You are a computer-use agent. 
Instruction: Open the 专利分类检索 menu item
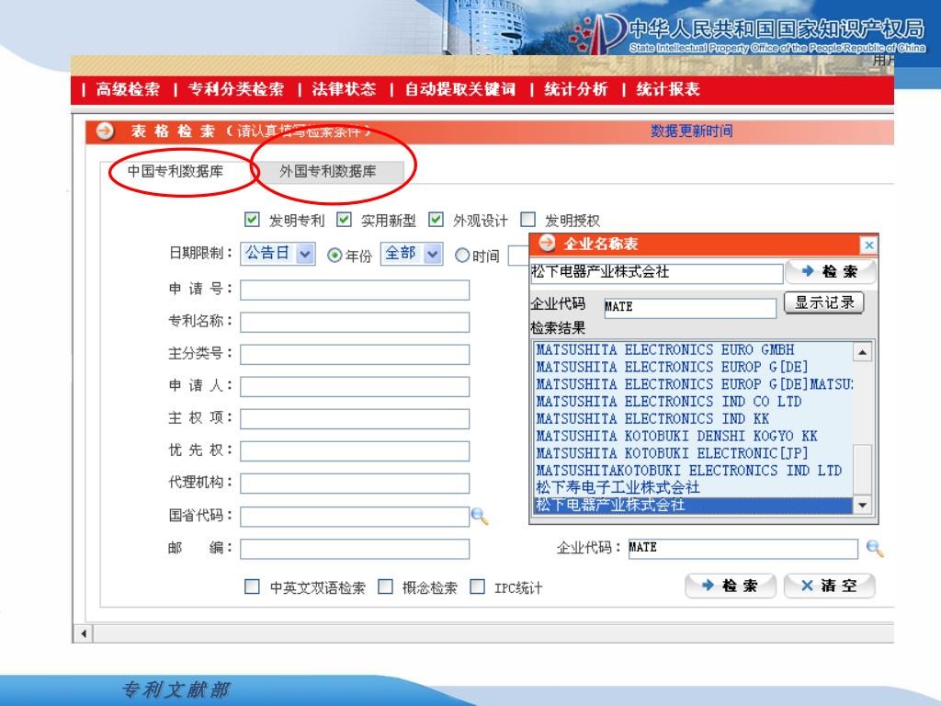pyautogui.click(x=236, y=89)
